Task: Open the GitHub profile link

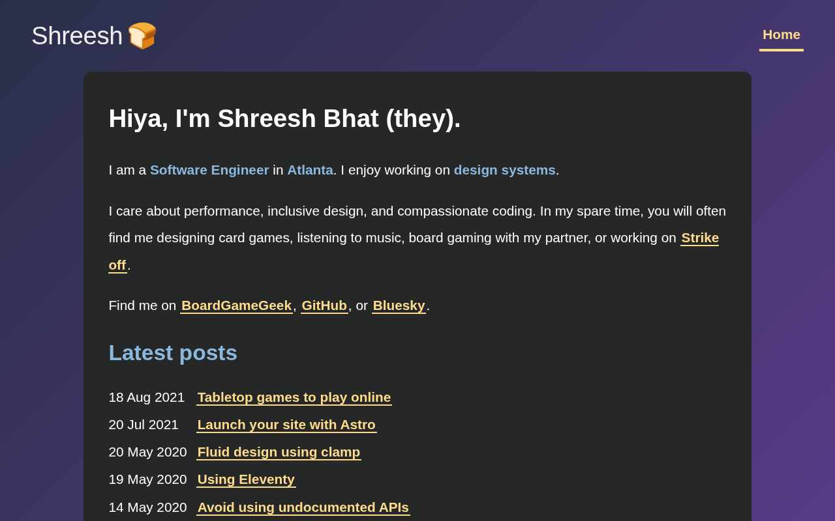Action: click(x=324, y=305)
